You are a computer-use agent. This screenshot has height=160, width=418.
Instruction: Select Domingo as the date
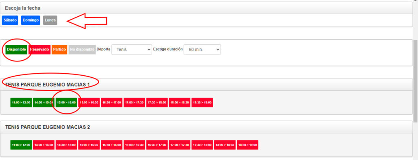click(x=31, y=20)
